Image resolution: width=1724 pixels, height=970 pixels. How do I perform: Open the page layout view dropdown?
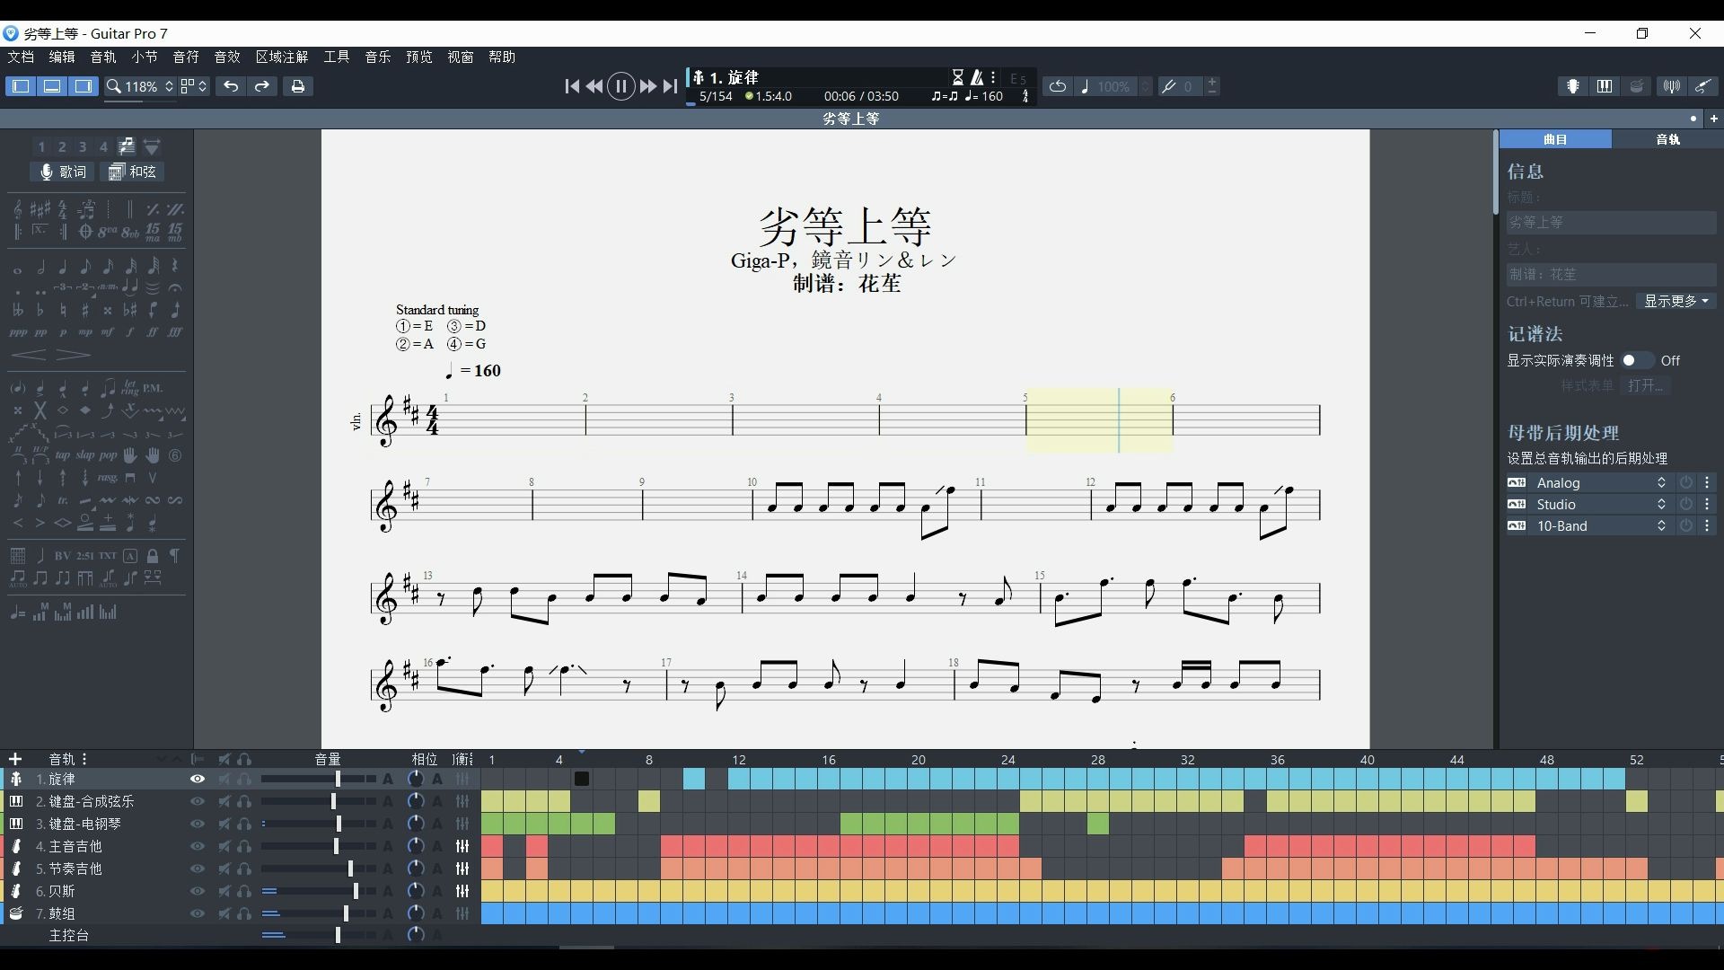pos(194,86)
